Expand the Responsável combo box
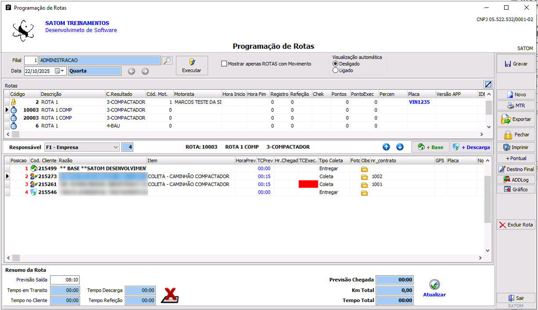 coord(116,148)
